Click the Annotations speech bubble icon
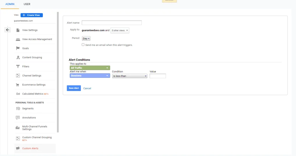This screenshot has width=296, height=156. click(x=18, y=118)
